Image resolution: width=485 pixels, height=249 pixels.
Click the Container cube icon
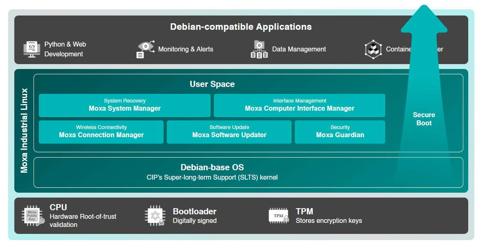click(373, 49)
